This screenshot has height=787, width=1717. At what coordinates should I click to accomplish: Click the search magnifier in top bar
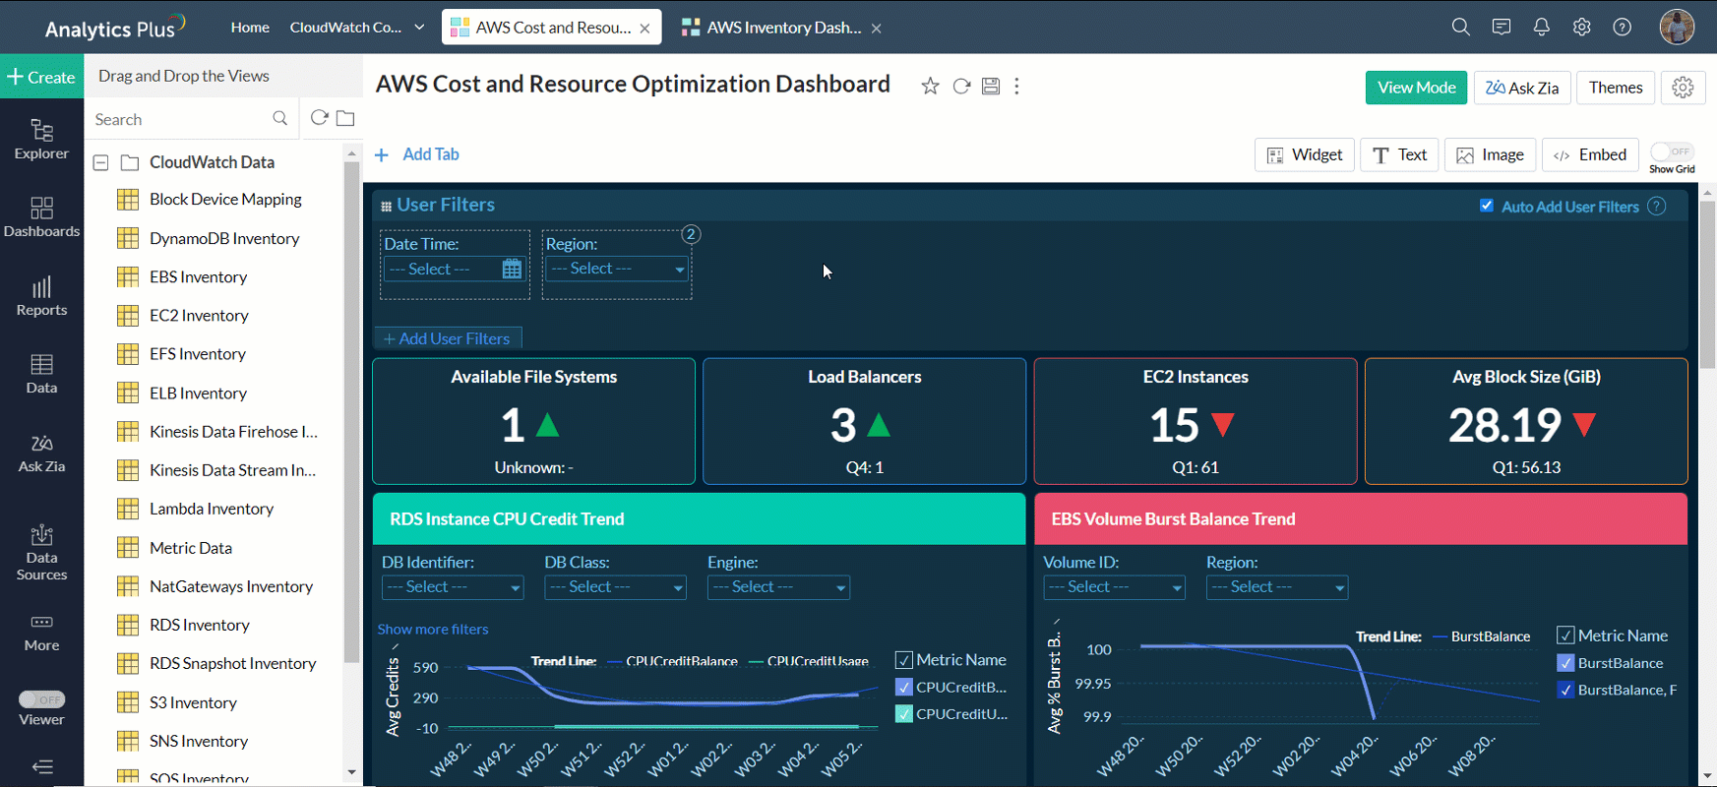1460,28
